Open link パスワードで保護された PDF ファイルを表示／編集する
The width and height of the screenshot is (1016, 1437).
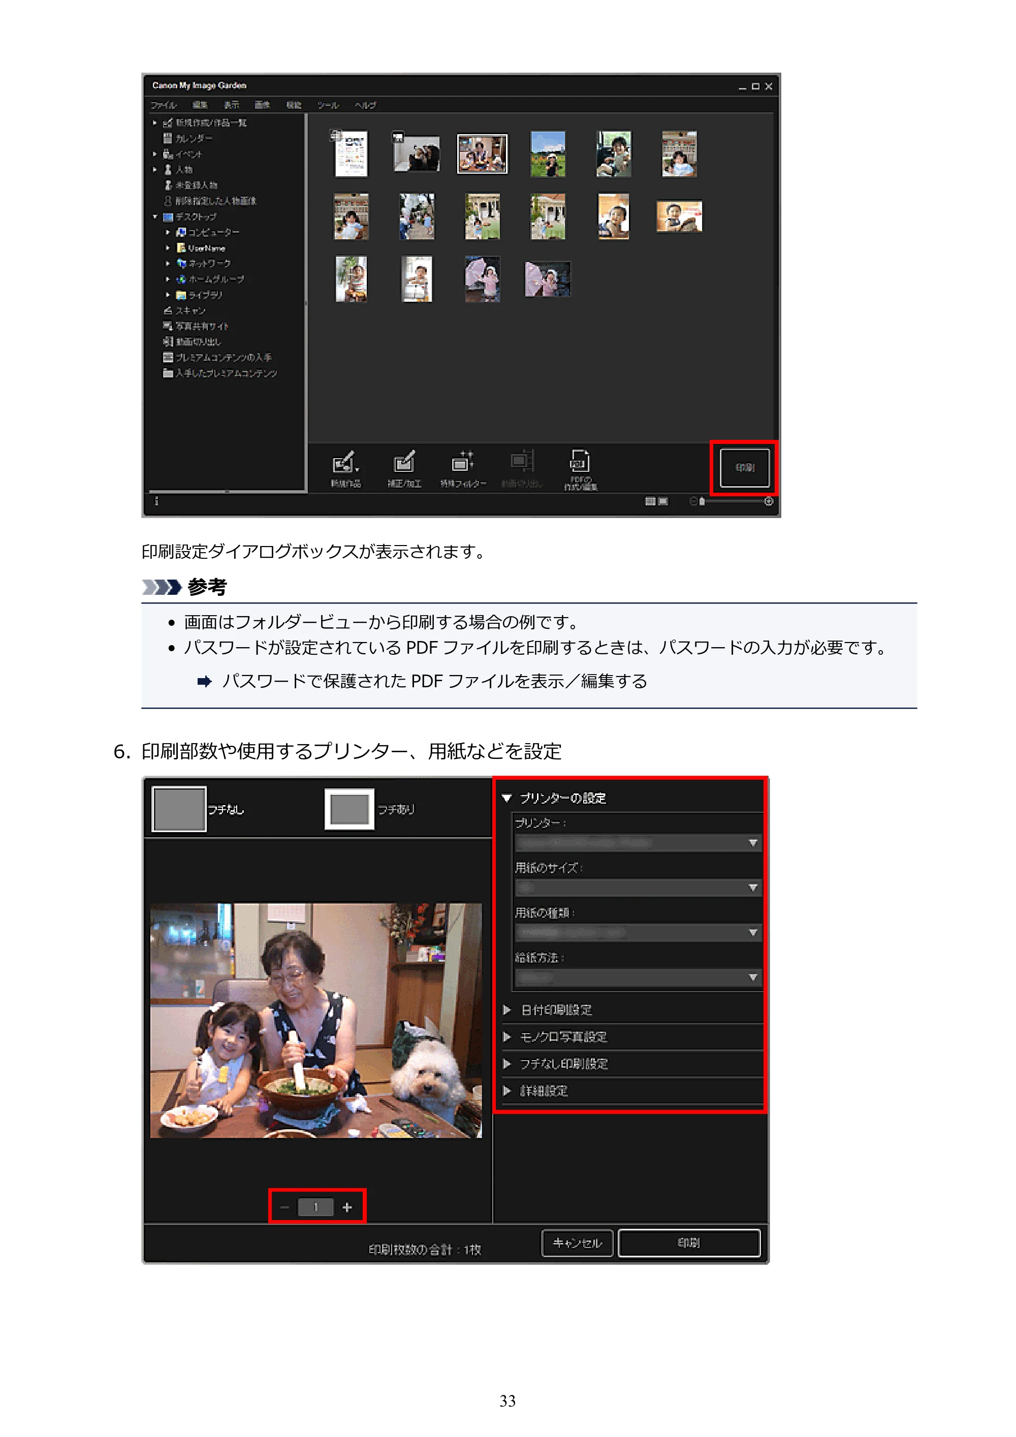(x=434, y=681)
